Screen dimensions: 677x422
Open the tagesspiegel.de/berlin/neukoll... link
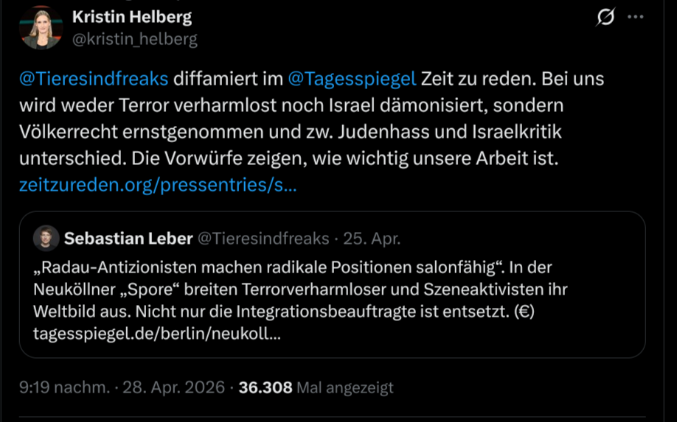click(x=157, y=334)
